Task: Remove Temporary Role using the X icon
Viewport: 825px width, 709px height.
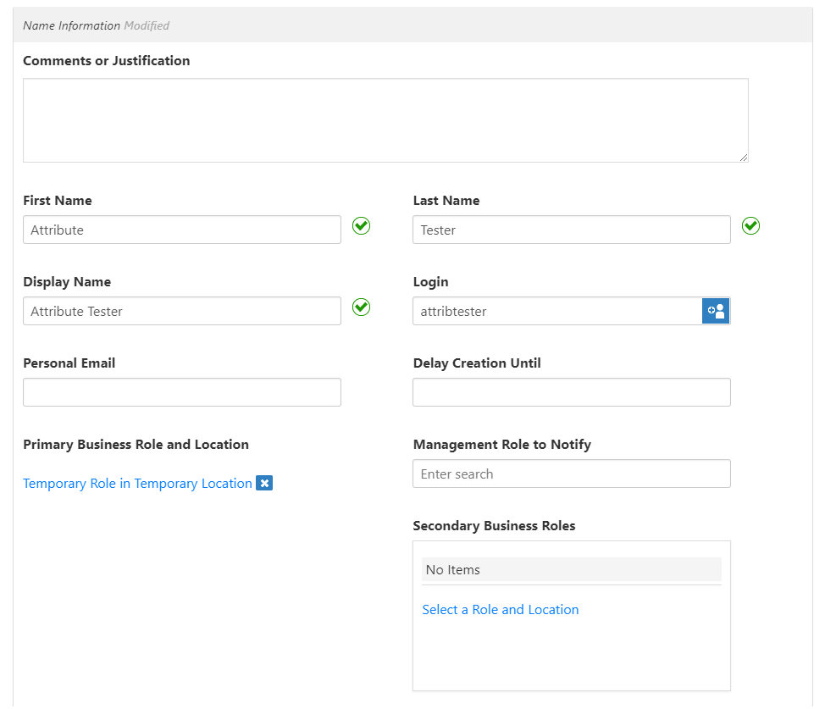Action: pyautogui.click(x=264, y=483)
